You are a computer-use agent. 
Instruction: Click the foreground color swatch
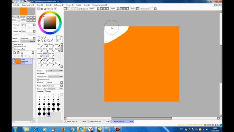pos(58,37)
